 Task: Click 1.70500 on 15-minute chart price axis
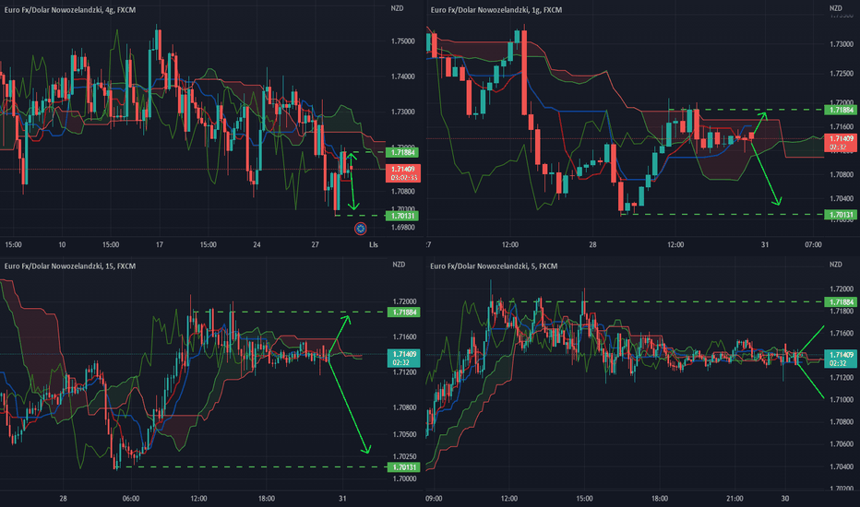(x=404, y=434)
